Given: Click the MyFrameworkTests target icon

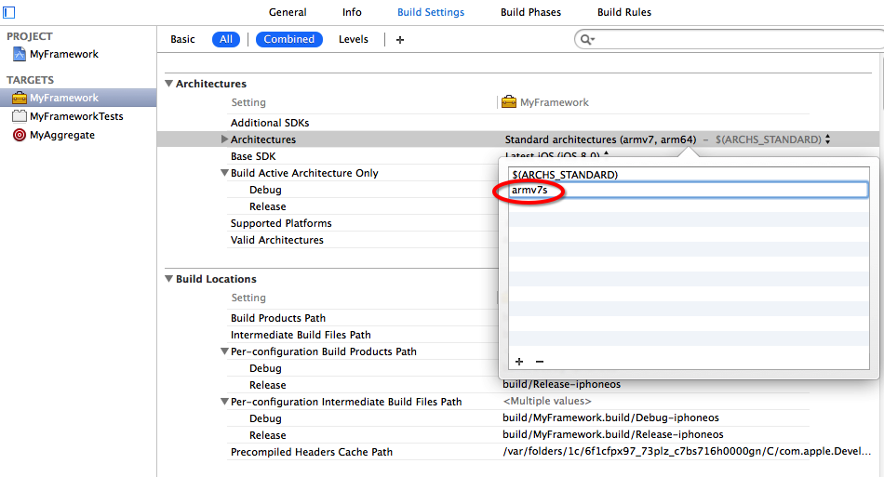Looking at the screenshot, I should 19,116.
